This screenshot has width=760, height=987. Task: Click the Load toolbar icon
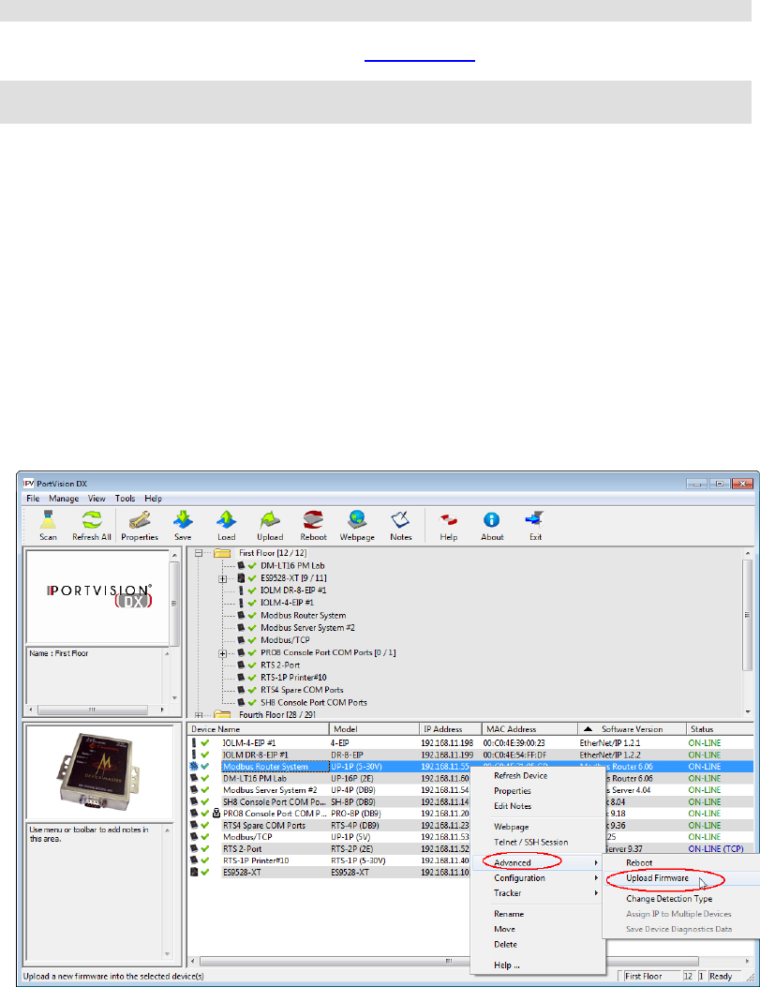click(226, 520)
